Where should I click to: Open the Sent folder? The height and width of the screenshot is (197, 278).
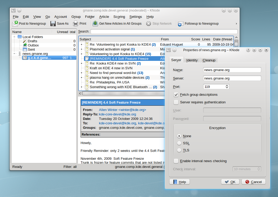31,50
